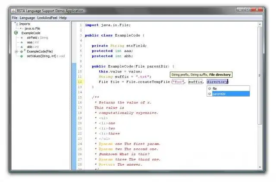Select ExampleCode class node in tree

(31, 33)
